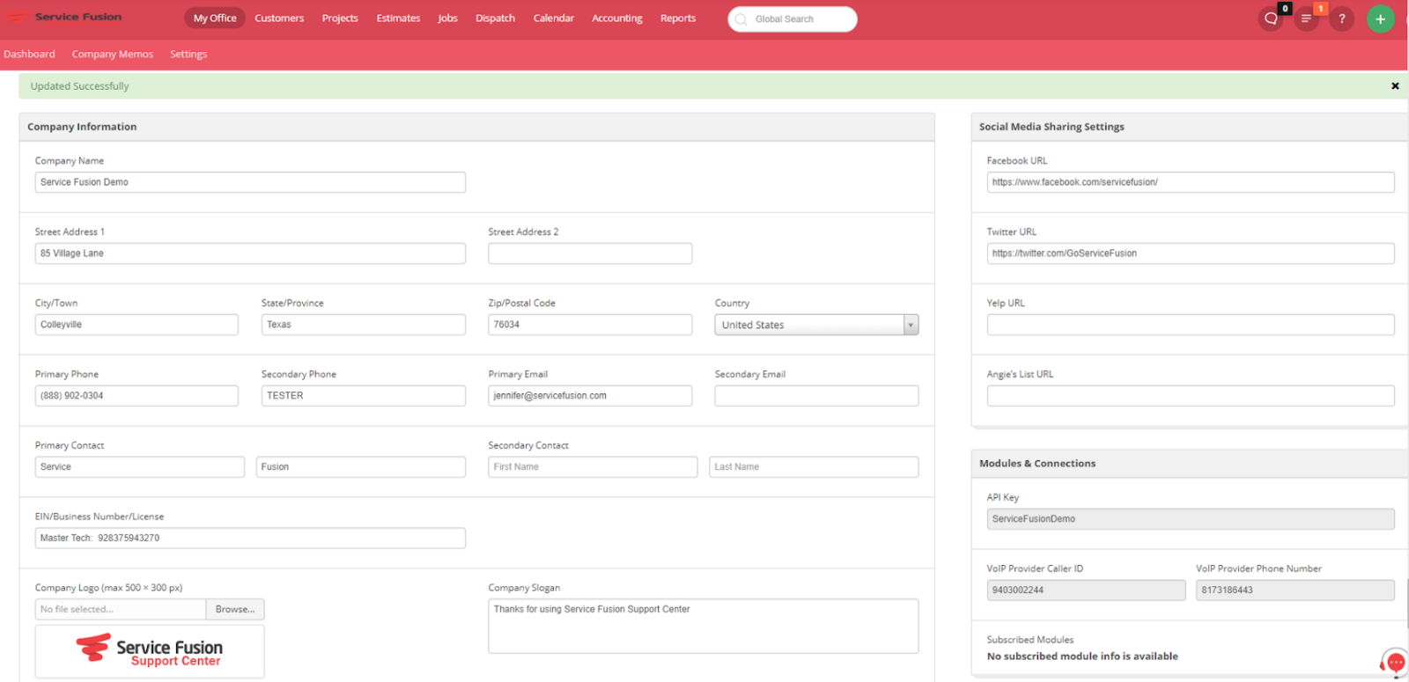The height and width of the screenshot is (682, 1409).
Task: Click Secondary Contact Last Name field
Action: pyautogui.click(x=814, y=467)
